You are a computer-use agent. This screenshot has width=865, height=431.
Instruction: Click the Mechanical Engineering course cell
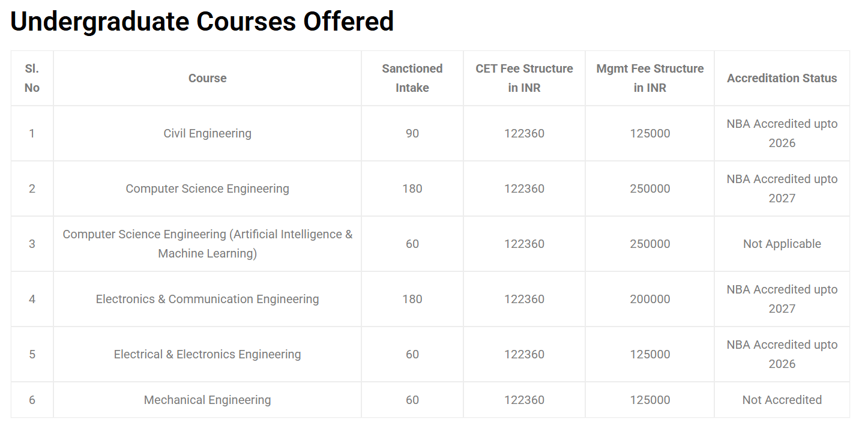point(207,400)
